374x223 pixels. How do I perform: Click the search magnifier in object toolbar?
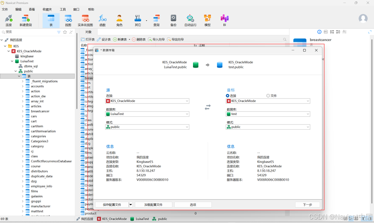point(285,40)
